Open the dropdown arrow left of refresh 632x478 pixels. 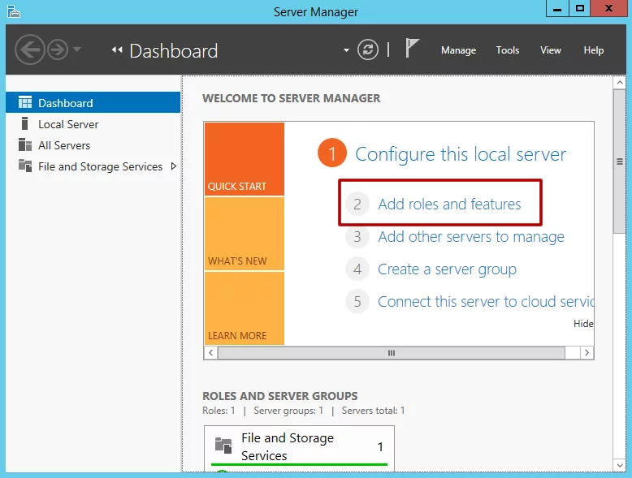click(x=347, y=50)
